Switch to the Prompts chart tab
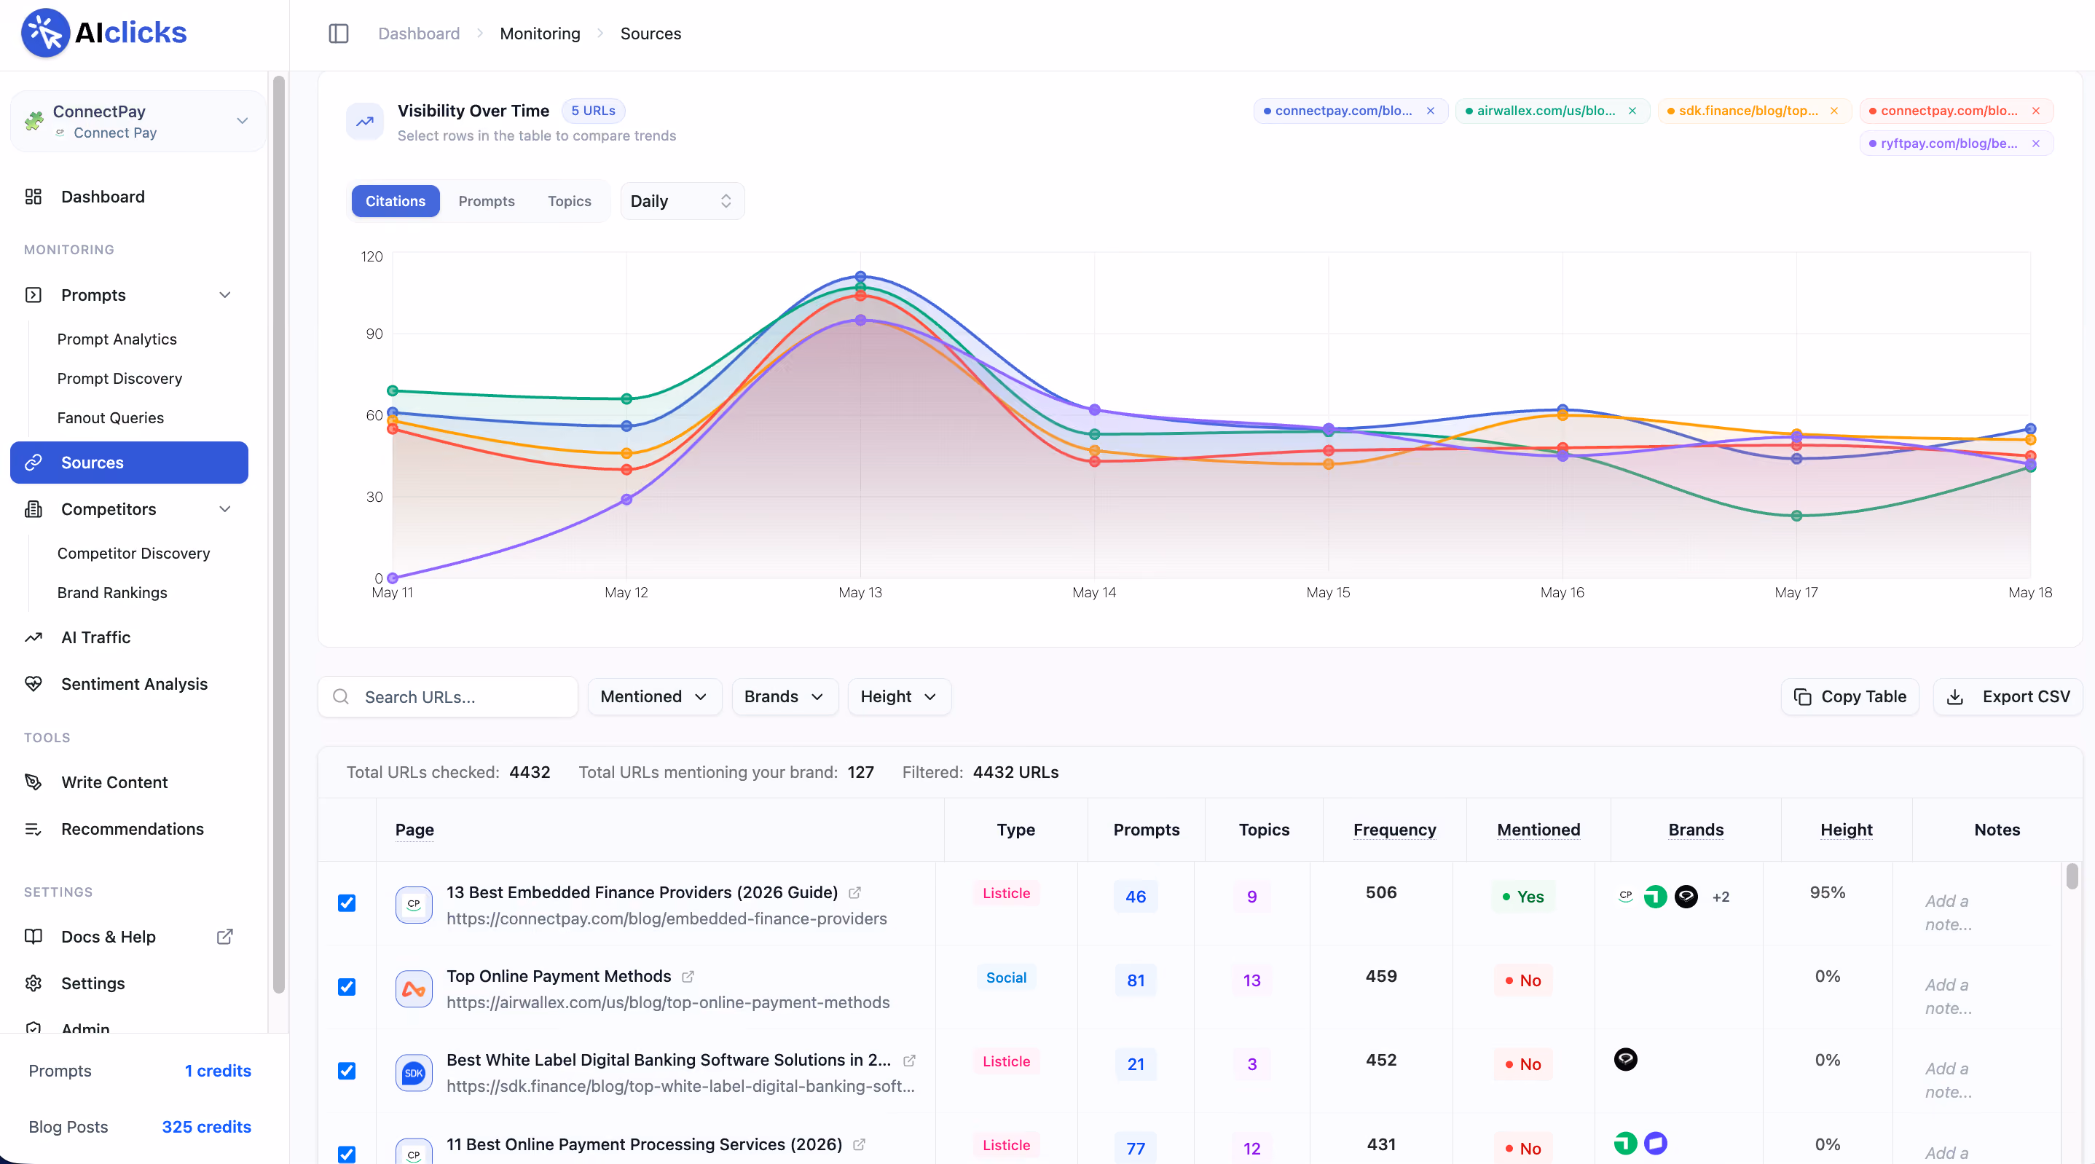Viewport: 2095px width, 1164px height. click(x=487, y=201)
